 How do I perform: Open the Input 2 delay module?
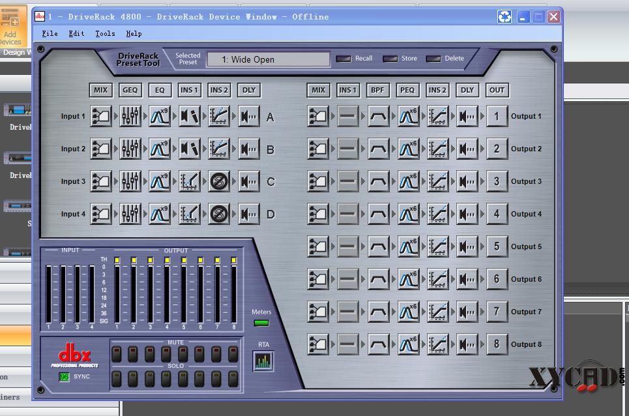click(x=249, y=149)
